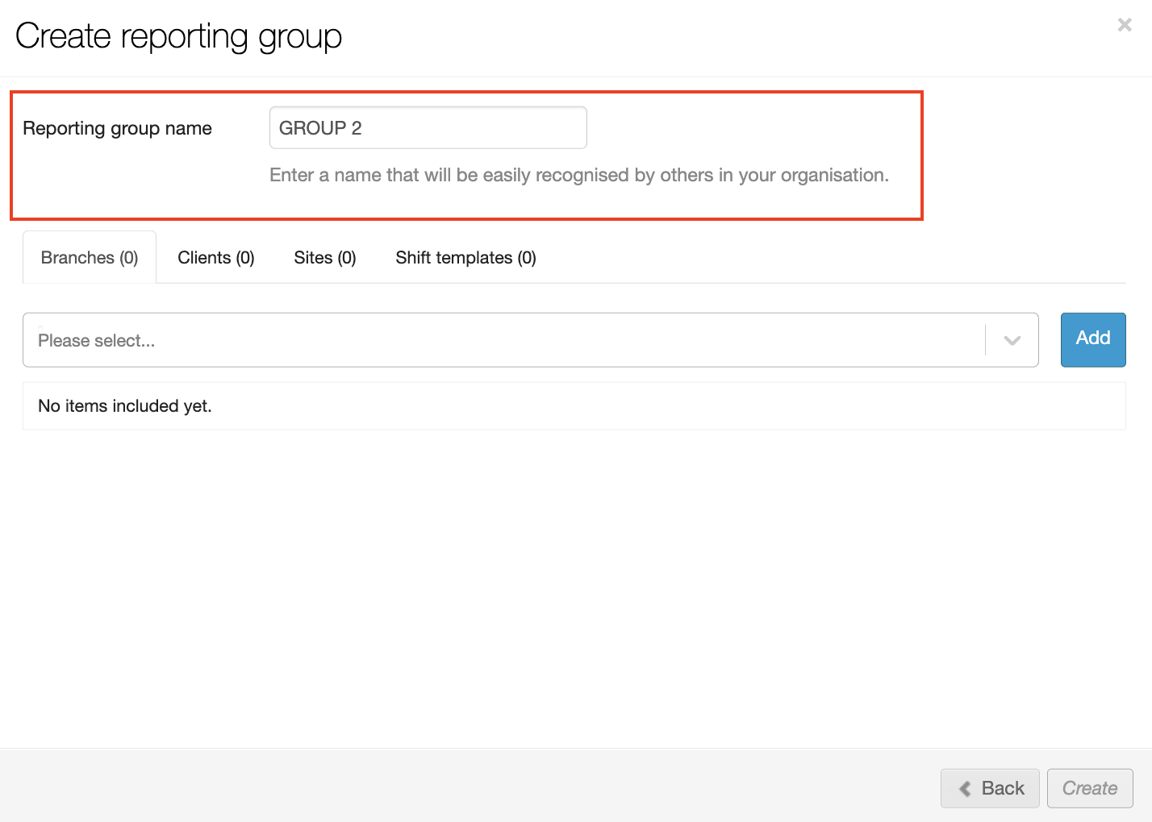Image resolution: width=1152 pixels, height=822 pixels.
Task: Click the 'GROUP 2' text in name field
Action: [x=320, y=128]
